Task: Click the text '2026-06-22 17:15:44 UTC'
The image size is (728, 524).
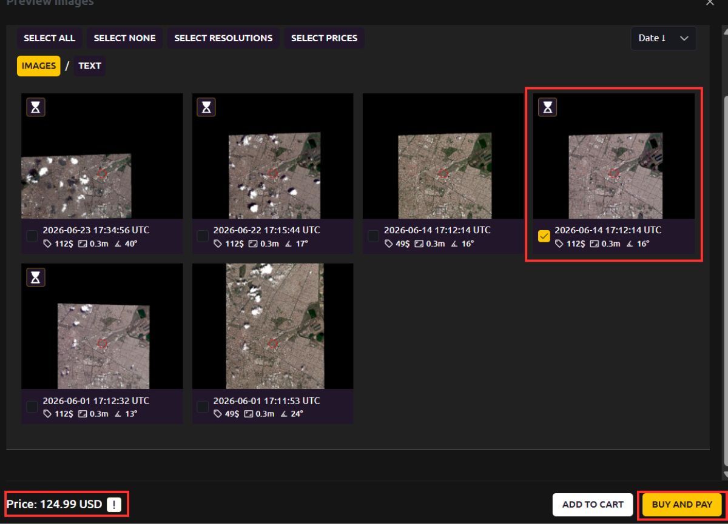Action: tap(266, 230)
